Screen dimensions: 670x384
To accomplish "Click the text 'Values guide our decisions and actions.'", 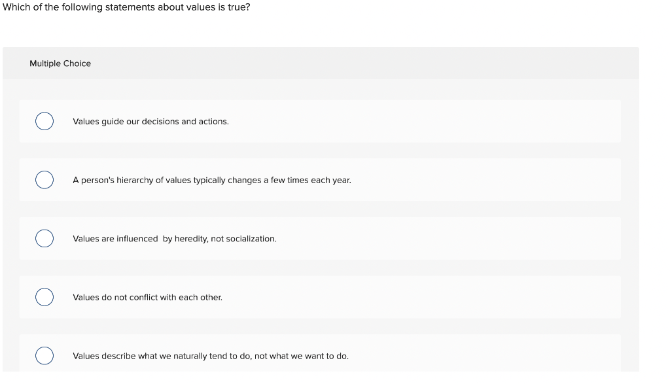I will tap(151, 122).
